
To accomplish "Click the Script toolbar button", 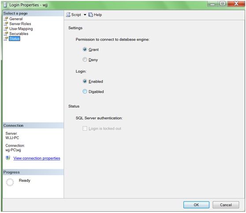I will (74, 15).
